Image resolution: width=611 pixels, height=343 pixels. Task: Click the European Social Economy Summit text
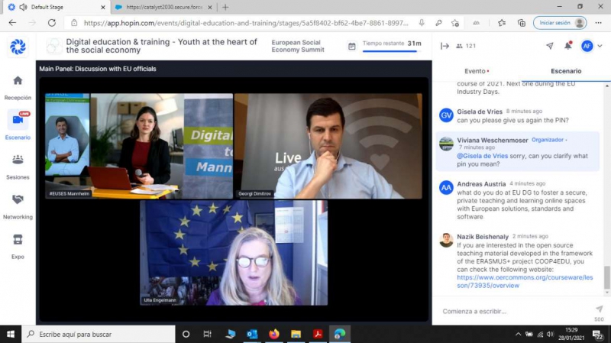pos(298,46)
